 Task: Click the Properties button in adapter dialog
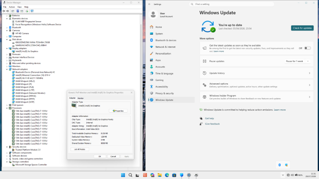point(118,111)
